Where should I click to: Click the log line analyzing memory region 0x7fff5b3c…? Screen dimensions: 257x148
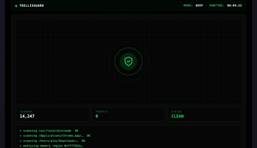point(51,146)
